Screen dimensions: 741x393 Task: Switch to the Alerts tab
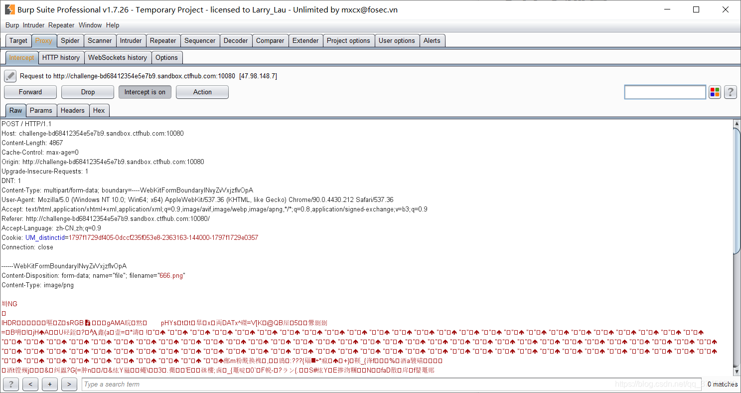pyautogui.click(x=432, y=40)
